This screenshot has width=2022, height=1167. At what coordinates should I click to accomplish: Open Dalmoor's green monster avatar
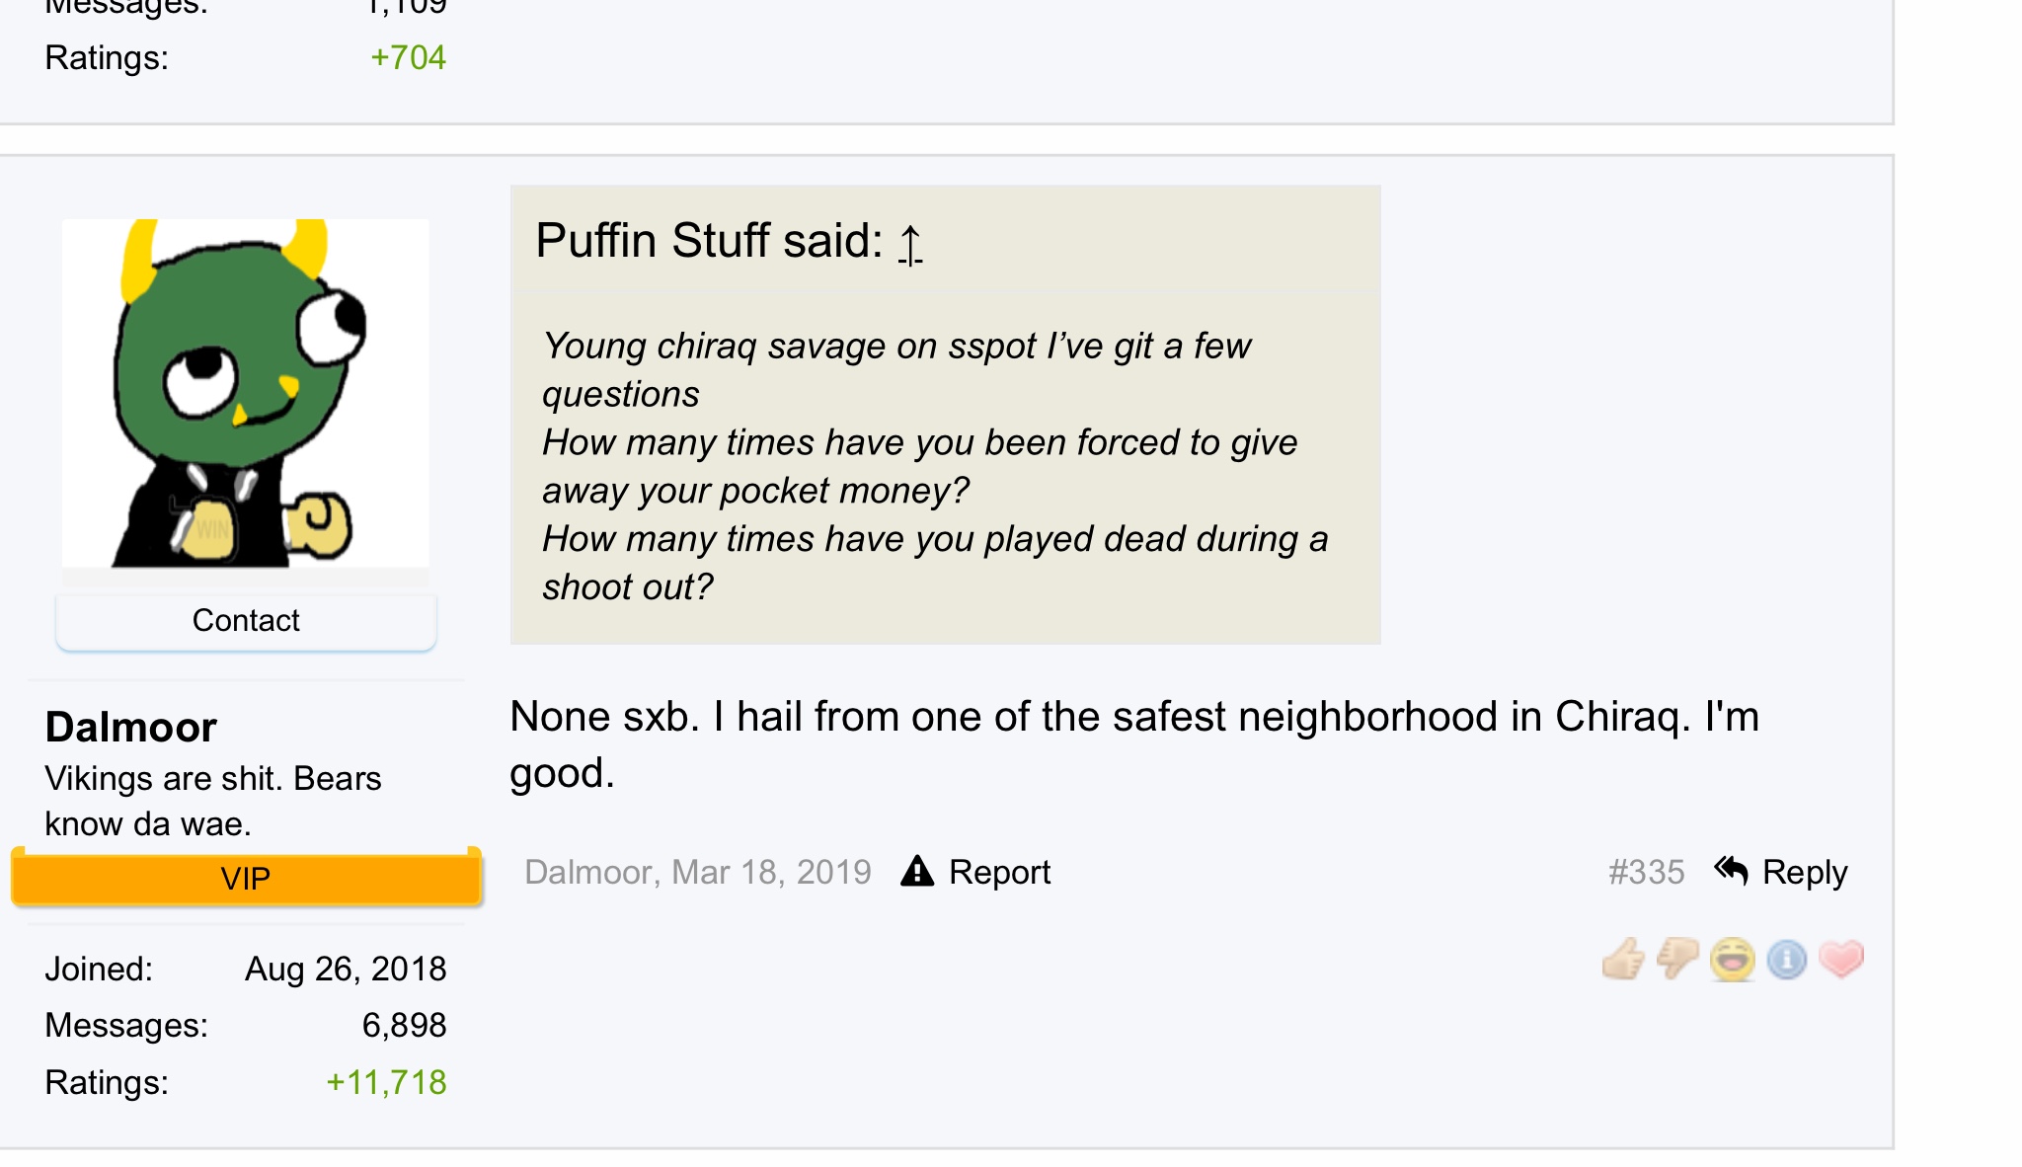tap(245, 393)
